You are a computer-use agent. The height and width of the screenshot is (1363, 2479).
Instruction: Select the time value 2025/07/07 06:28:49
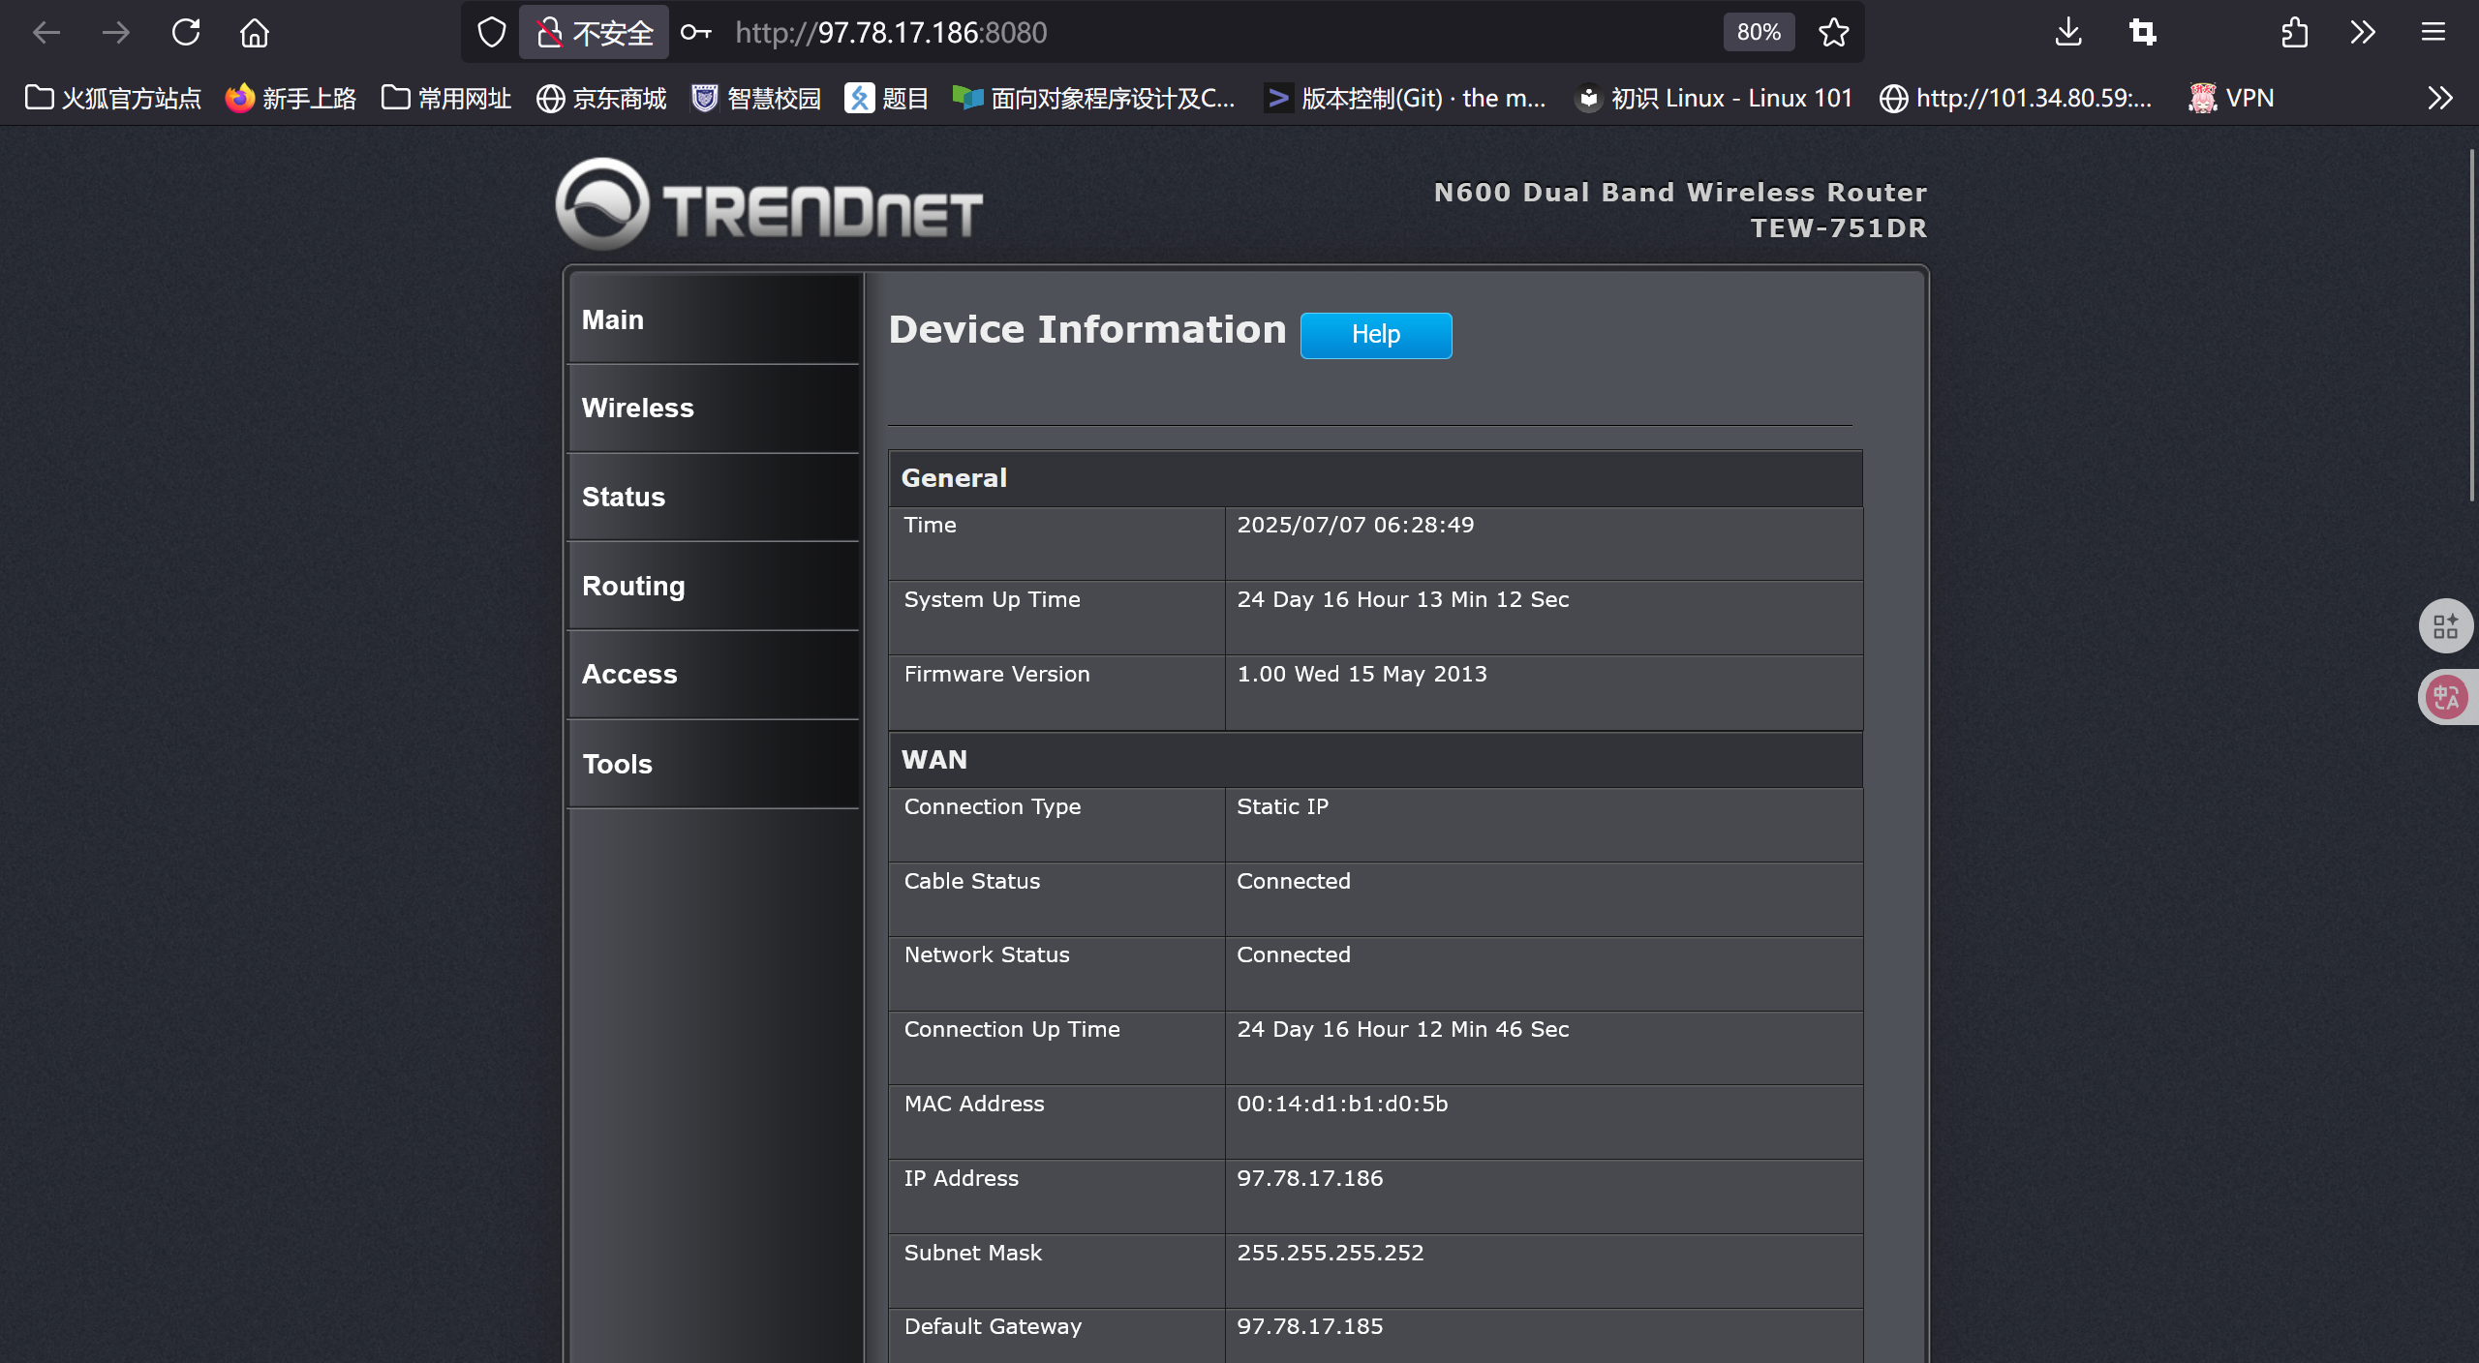(1355, 526)
